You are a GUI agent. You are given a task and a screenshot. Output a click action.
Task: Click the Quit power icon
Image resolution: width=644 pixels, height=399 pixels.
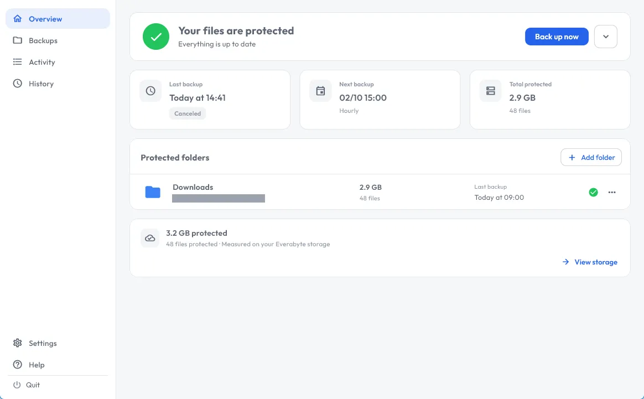(x=17, y=385)
